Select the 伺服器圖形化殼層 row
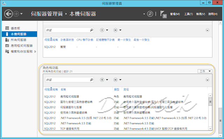This screenshot has width=224, height=139. pyautogui.click(x=126, y=107)
